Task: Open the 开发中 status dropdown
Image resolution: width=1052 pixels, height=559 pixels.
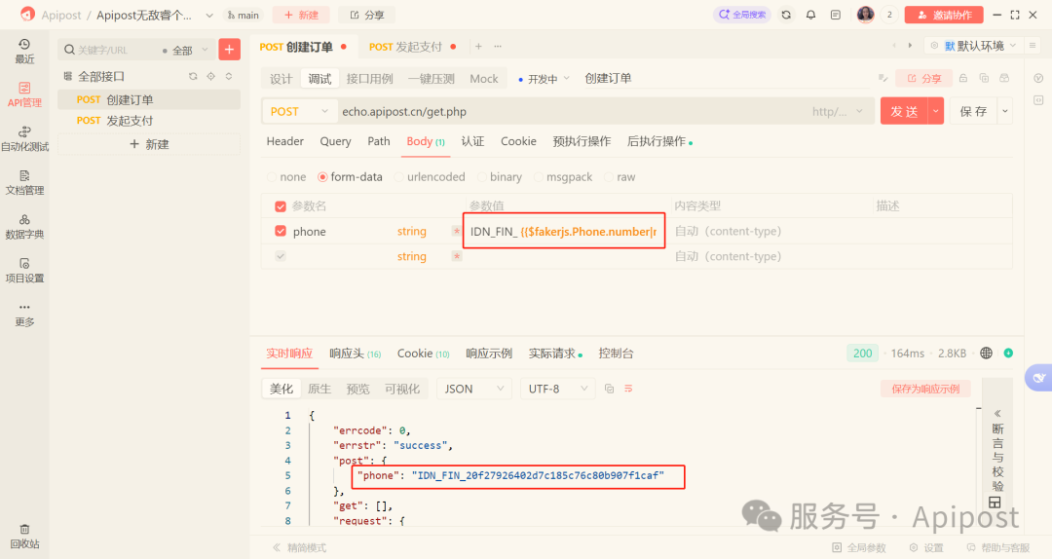Action: [545, 79]
